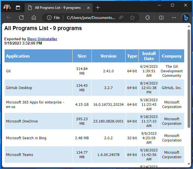The height and width of the screenshot is (169, 193).
Task: Click the scrollbar down arrow
Action: (189, 164)
